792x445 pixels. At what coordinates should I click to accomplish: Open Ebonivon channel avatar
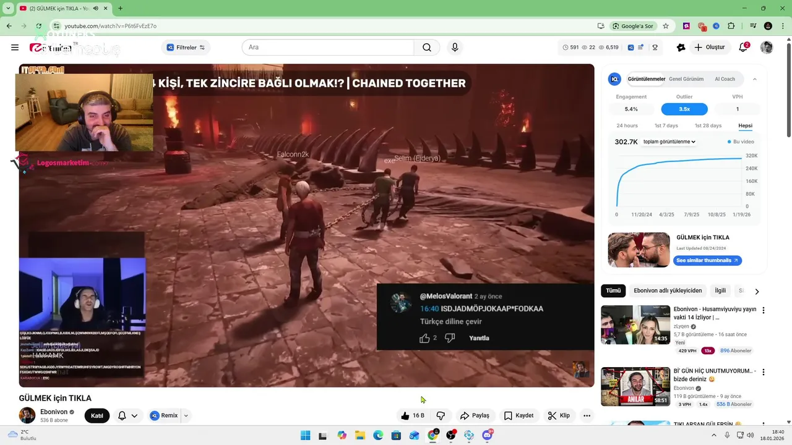(x=27, y=415)
